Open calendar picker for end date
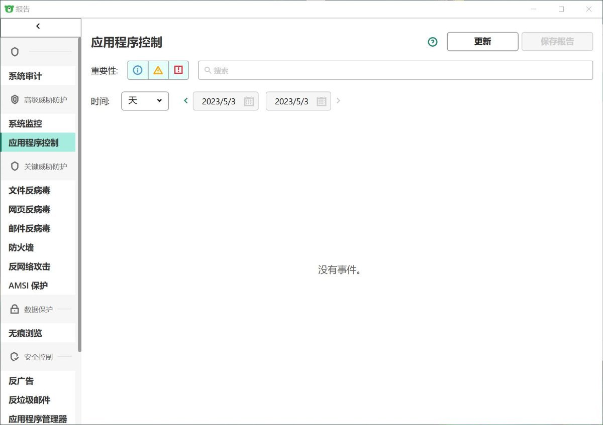Viewport: 603px width, 425px height. coord(322,101)
